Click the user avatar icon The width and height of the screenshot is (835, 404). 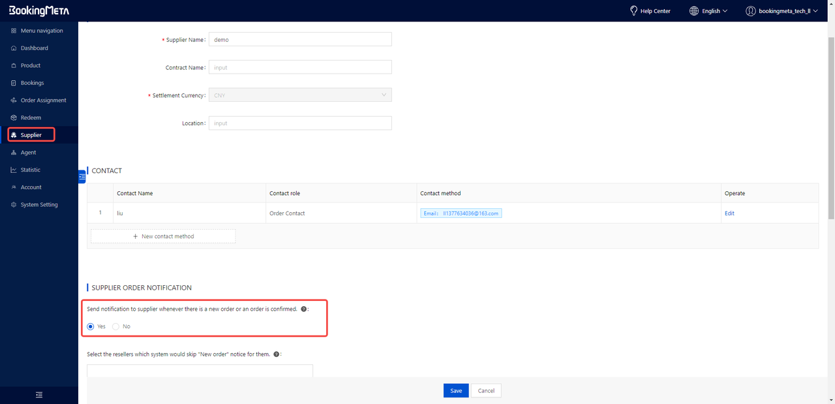[750, 11]
